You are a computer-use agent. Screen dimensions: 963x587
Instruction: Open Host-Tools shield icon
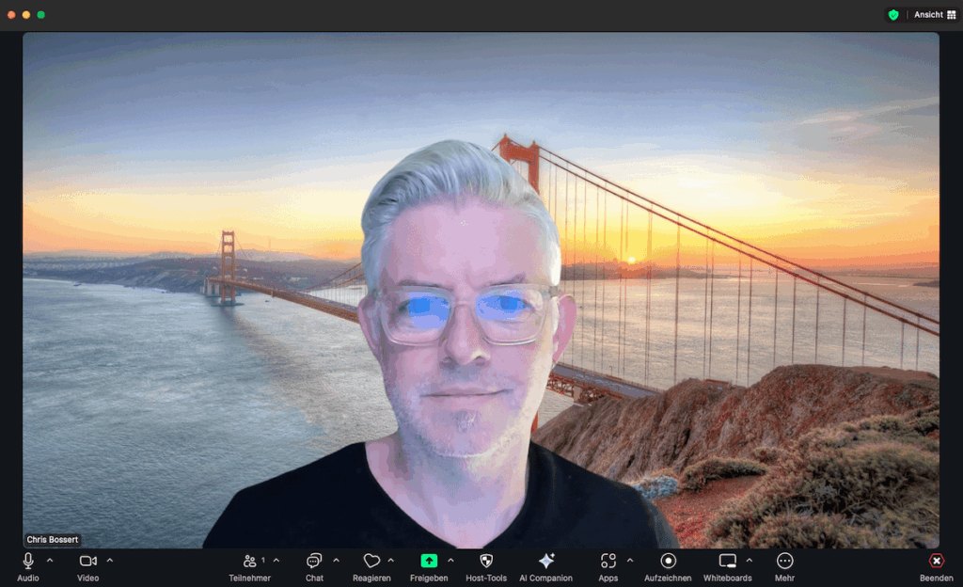click(486, 562)
